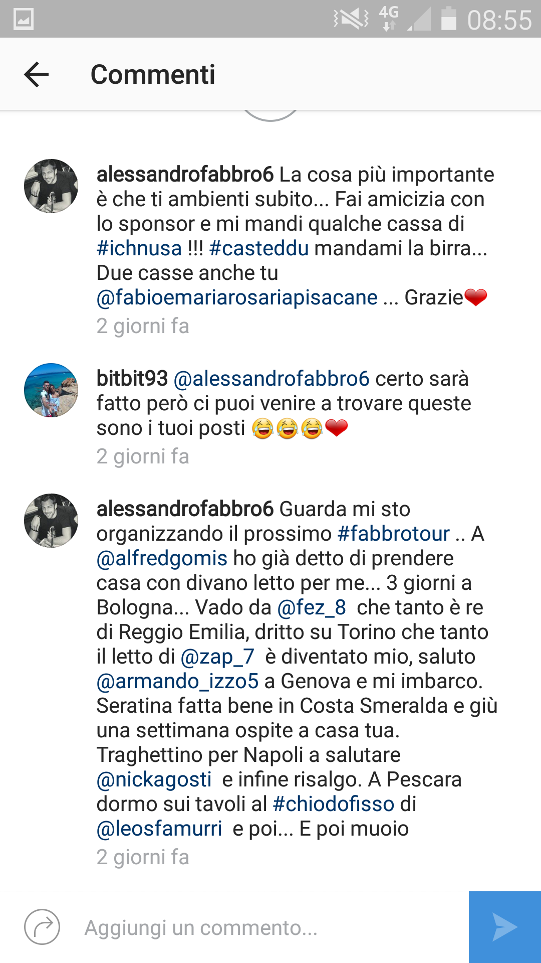Open alessandrofabbro6's avatar on first comment

(51, 186)
